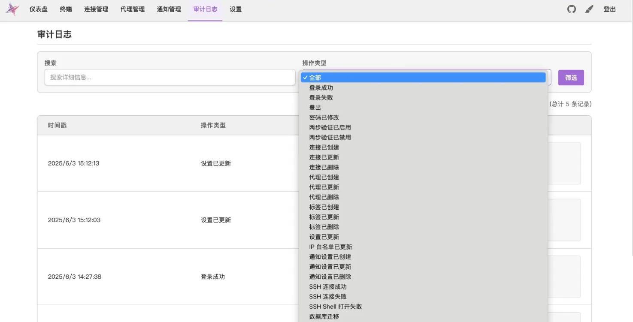Open the GitHub repository icon
Screen dimensions: 633x322
tap(572, 9)
